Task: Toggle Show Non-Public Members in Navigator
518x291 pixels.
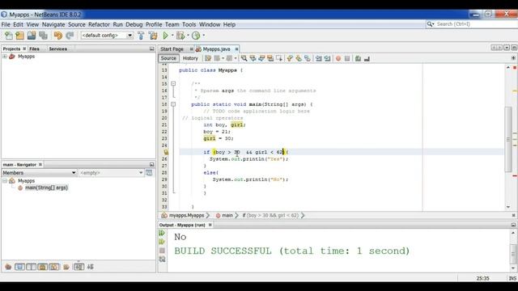Action: click(43, 267)
